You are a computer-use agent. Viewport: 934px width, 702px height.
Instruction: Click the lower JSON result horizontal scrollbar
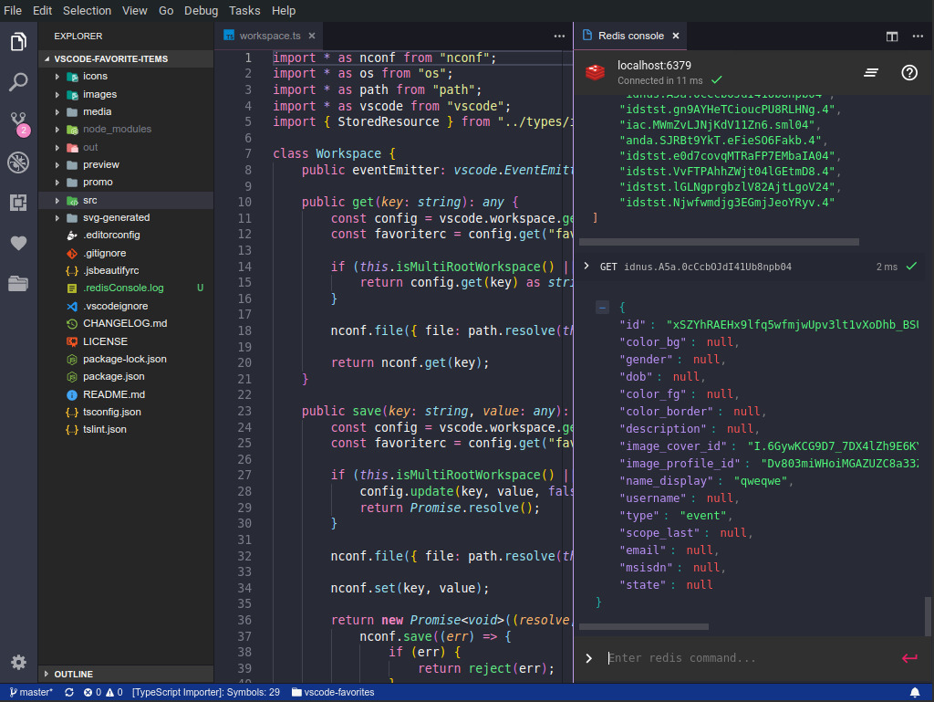click(644, 626)
